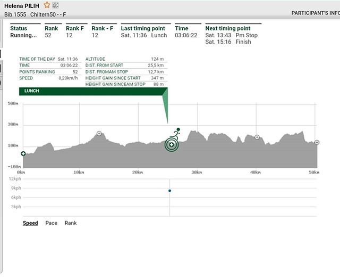This screenshot has height=278, width=340.
Task: Click the 'Bib 1555' text
Action: point(15,14)
